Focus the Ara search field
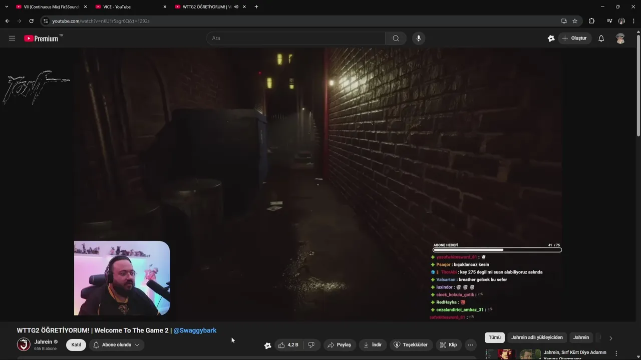Screen dimensions: 641x360 tap(296, 38)
